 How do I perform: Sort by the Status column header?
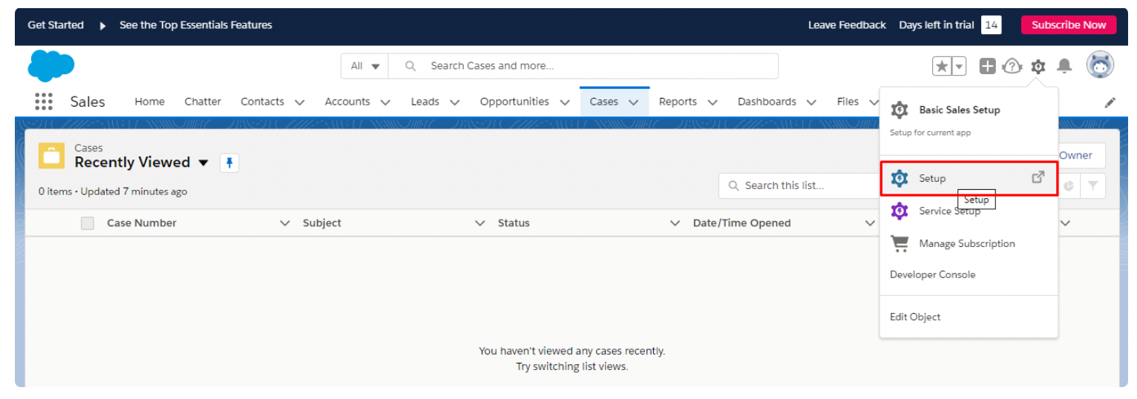pos(514,223)
